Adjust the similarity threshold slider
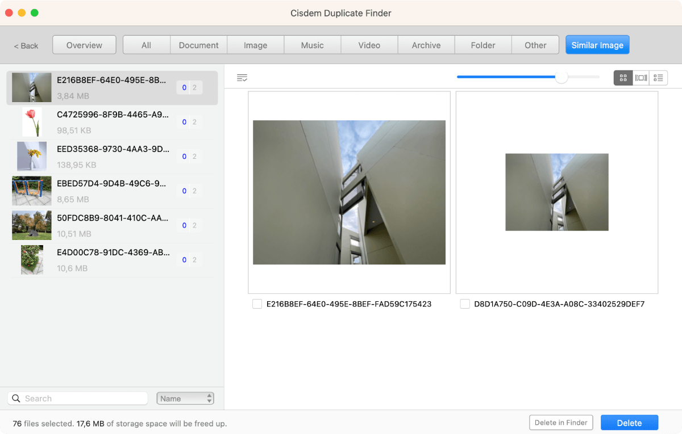This screenshot has width=682, height=434. click(x=562, y=77)
